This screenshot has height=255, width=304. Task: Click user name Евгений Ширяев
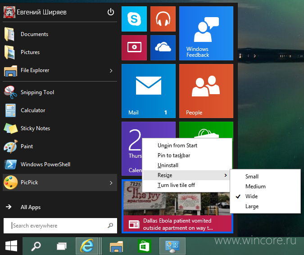coord(41,12)
